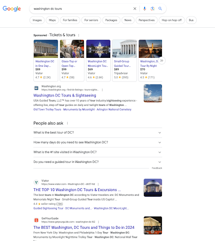This screenshot has height=241, width=215.
Task: Click the Viator site favicon
Action: pyautogui.click(x=36, y=182)
